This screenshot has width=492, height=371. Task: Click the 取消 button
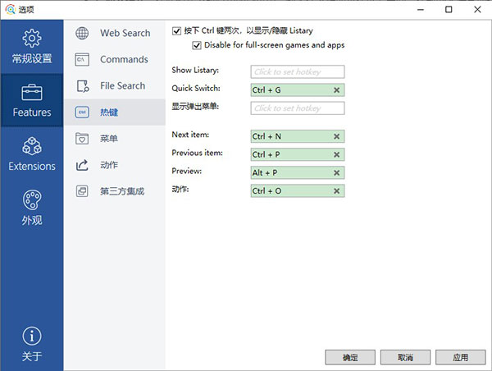405,357
